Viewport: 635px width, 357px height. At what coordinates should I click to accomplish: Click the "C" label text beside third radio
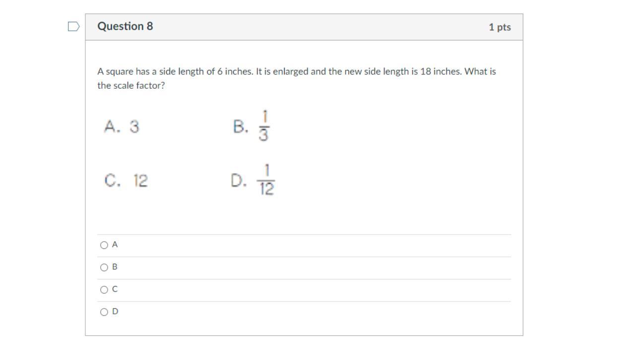(x=115, y=289)
